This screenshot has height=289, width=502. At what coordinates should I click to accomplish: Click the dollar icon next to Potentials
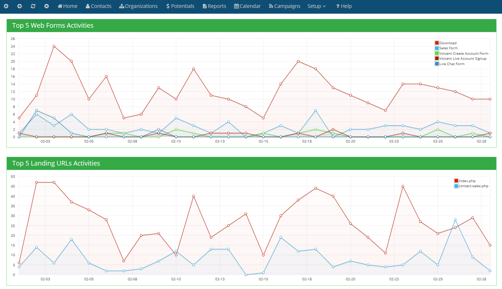coord(168,6)
